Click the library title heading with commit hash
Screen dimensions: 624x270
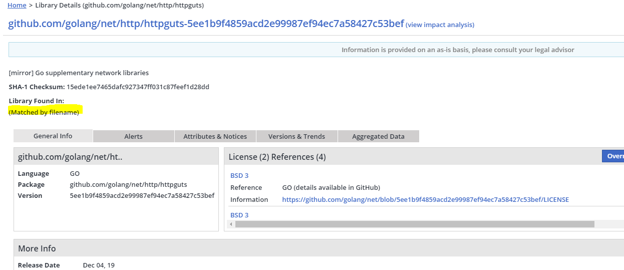point(206,24)
